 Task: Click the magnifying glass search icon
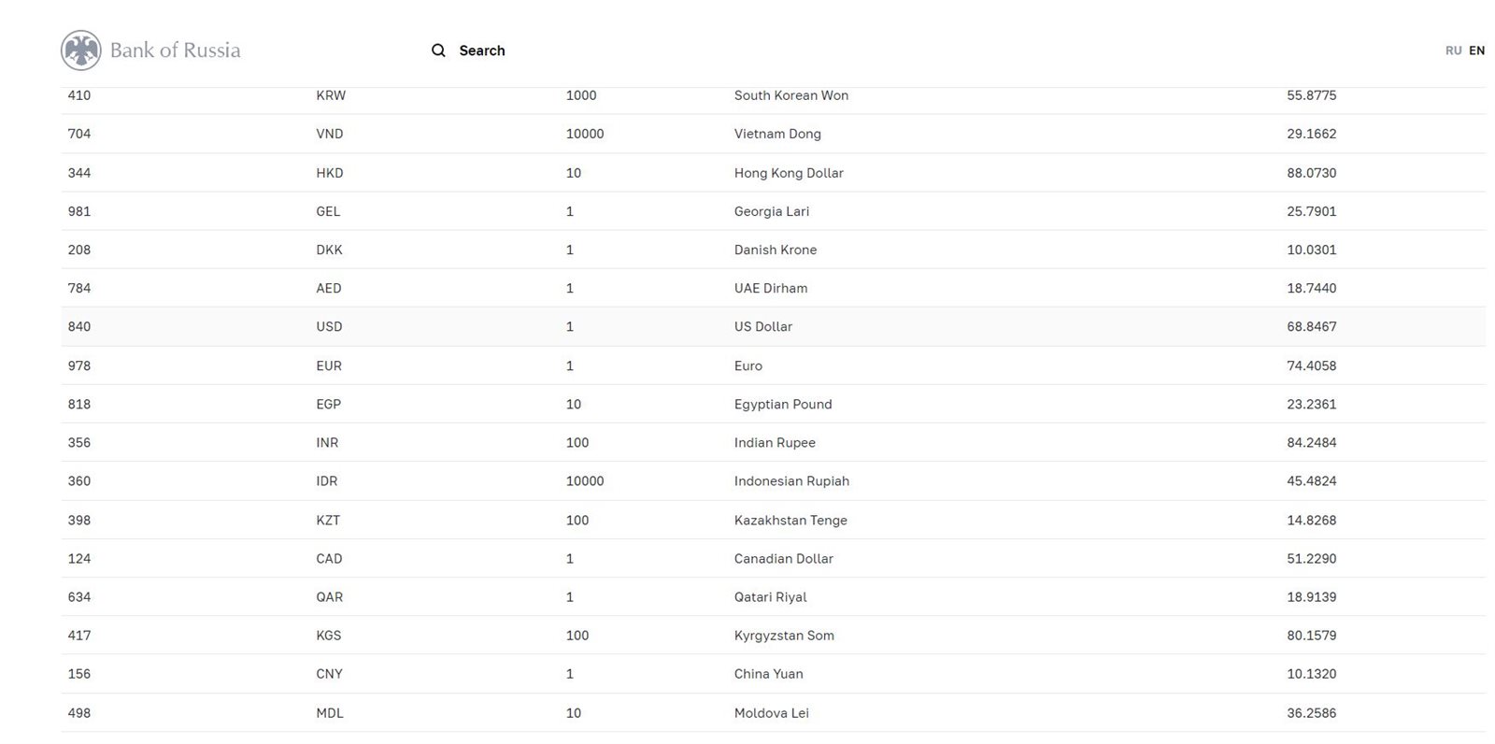click(438, 50)
